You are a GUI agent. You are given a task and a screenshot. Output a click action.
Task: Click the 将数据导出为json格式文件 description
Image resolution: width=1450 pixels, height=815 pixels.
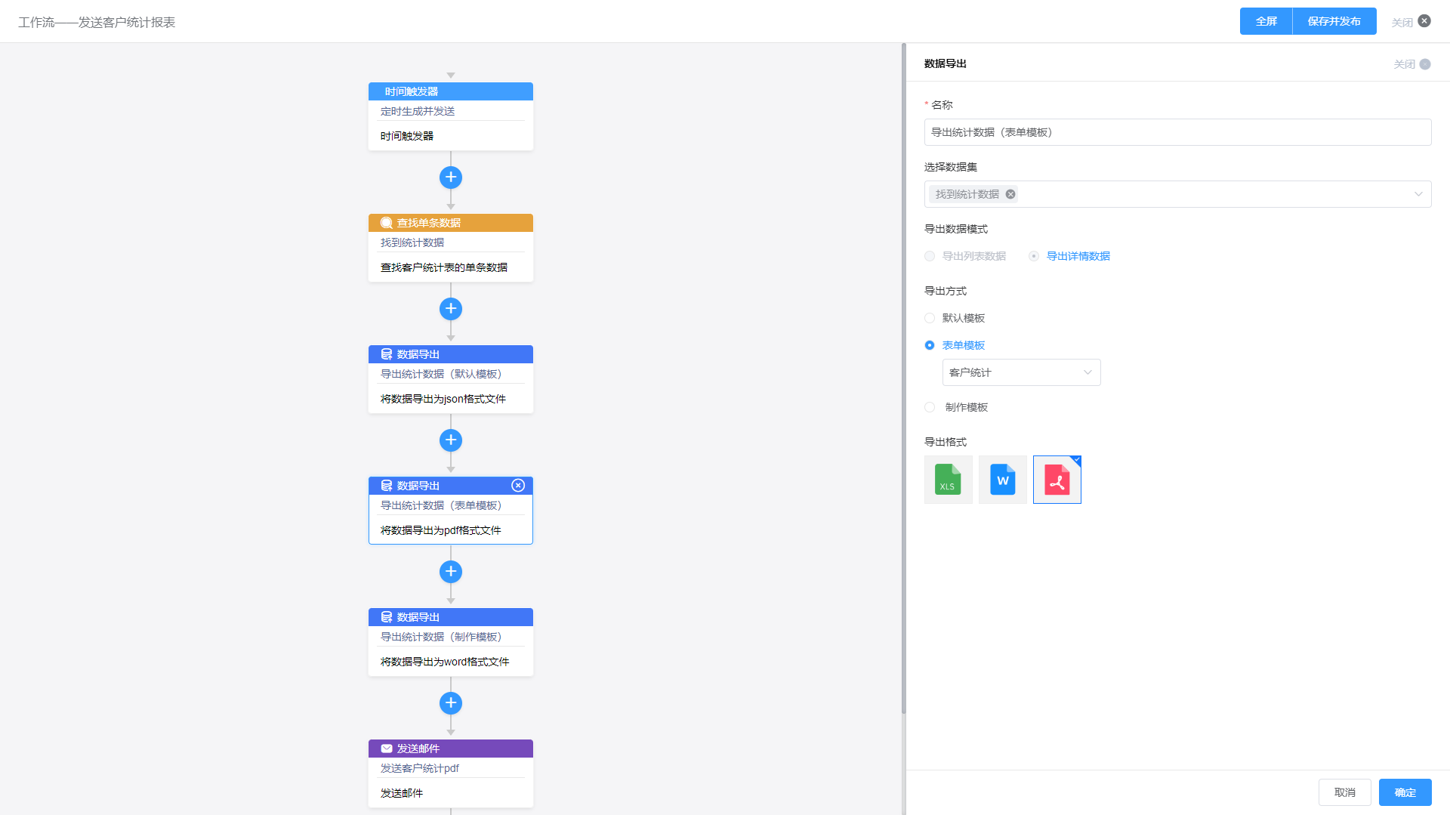point(443,399)
